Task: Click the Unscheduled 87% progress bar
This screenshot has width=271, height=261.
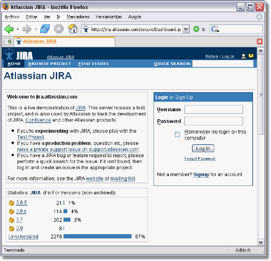Action: (98, 237)
